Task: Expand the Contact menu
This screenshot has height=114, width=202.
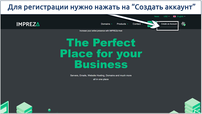Action: (138, 24)
